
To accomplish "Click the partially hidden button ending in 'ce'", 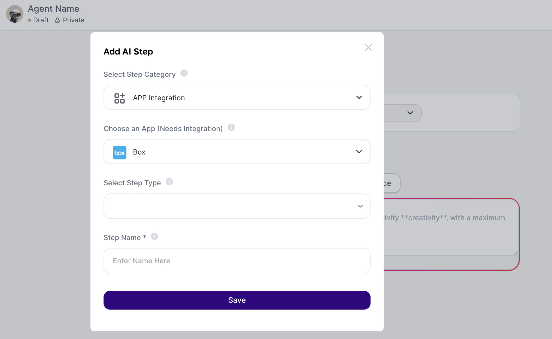I will (391, 183).
